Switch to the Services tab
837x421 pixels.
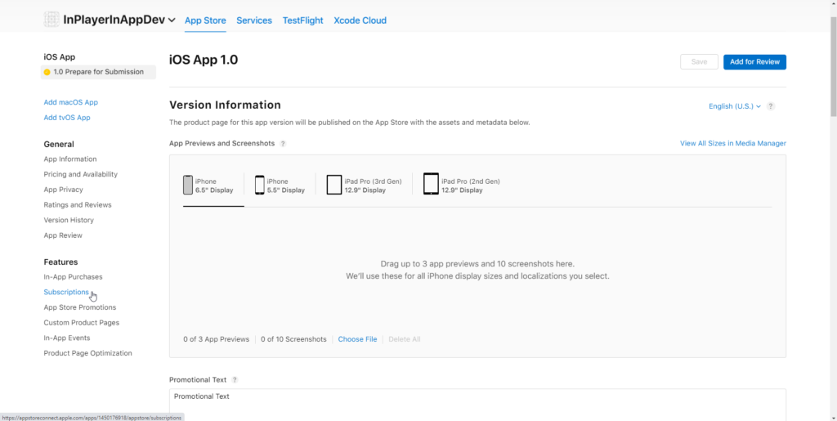[254, 20]
